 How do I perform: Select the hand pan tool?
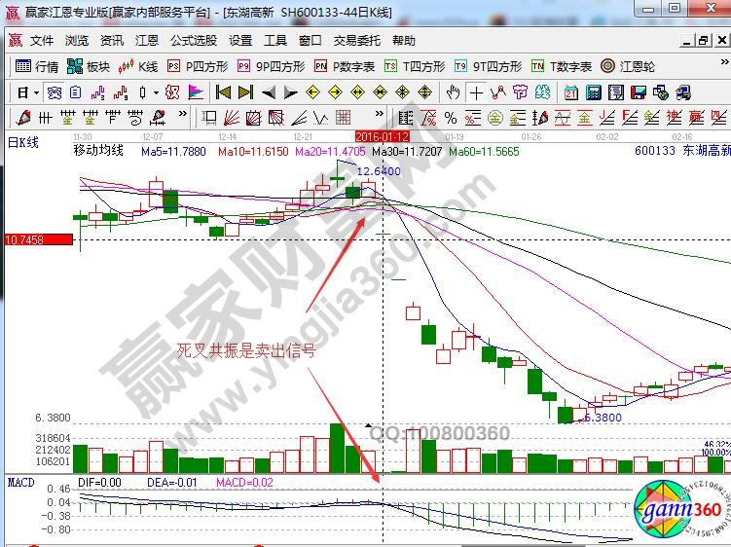[453, 92]
